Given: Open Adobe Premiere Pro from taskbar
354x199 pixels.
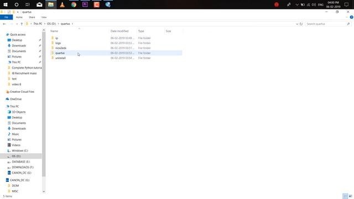Looking at the screenshot, I should click(85, 4).
